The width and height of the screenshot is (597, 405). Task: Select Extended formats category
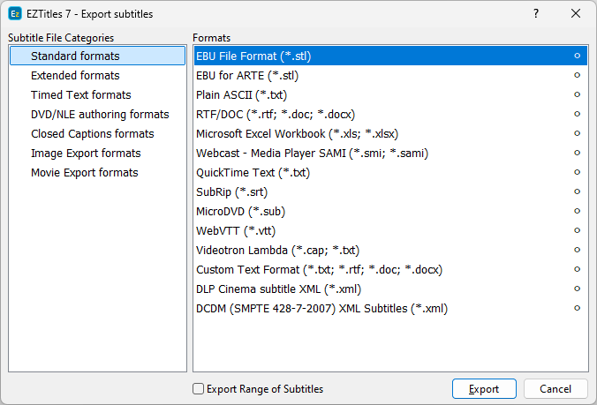point(75,76)
